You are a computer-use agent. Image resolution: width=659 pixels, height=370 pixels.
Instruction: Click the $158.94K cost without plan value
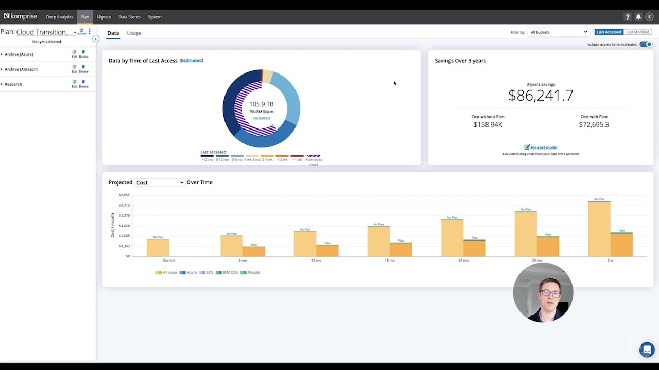488,125
